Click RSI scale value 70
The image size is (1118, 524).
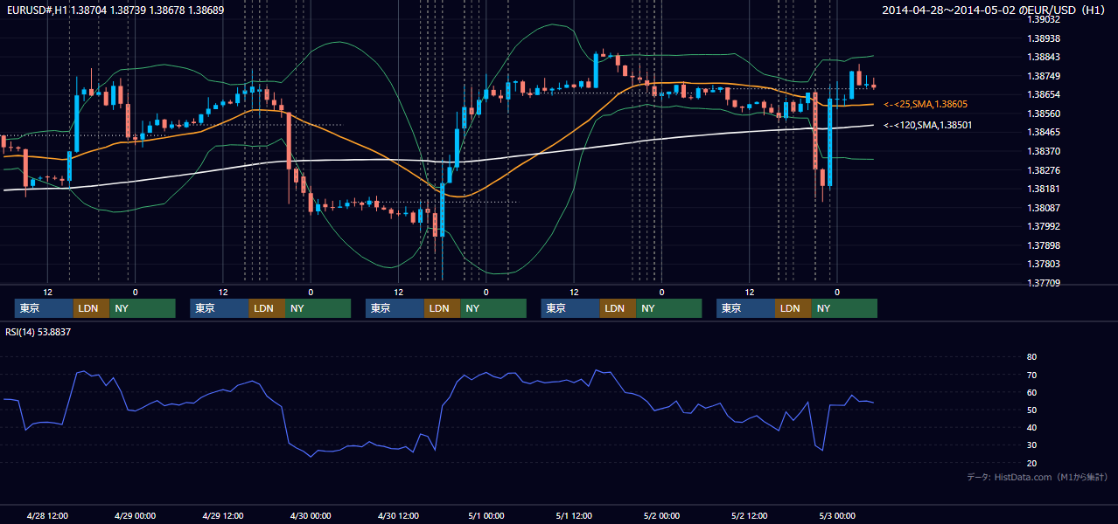[1031, 375]
